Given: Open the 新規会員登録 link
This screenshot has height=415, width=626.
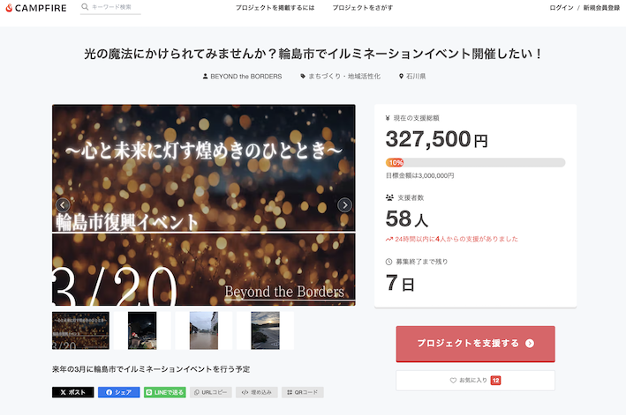Looking at the screenshot, I should (x=601, y=8).
